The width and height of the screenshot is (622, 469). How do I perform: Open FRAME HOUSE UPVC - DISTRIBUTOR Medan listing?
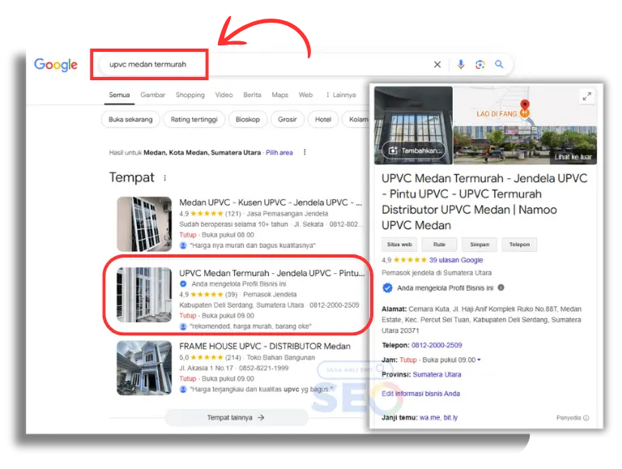coord(265,346)
